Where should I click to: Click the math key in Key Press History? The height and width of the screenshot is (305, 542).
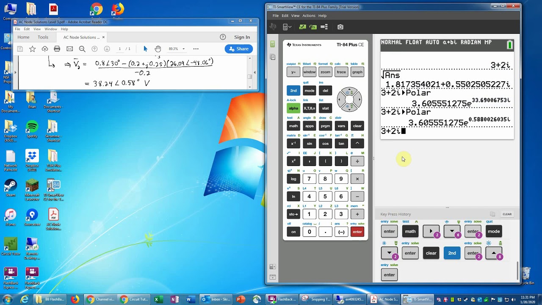coord(410,231)
